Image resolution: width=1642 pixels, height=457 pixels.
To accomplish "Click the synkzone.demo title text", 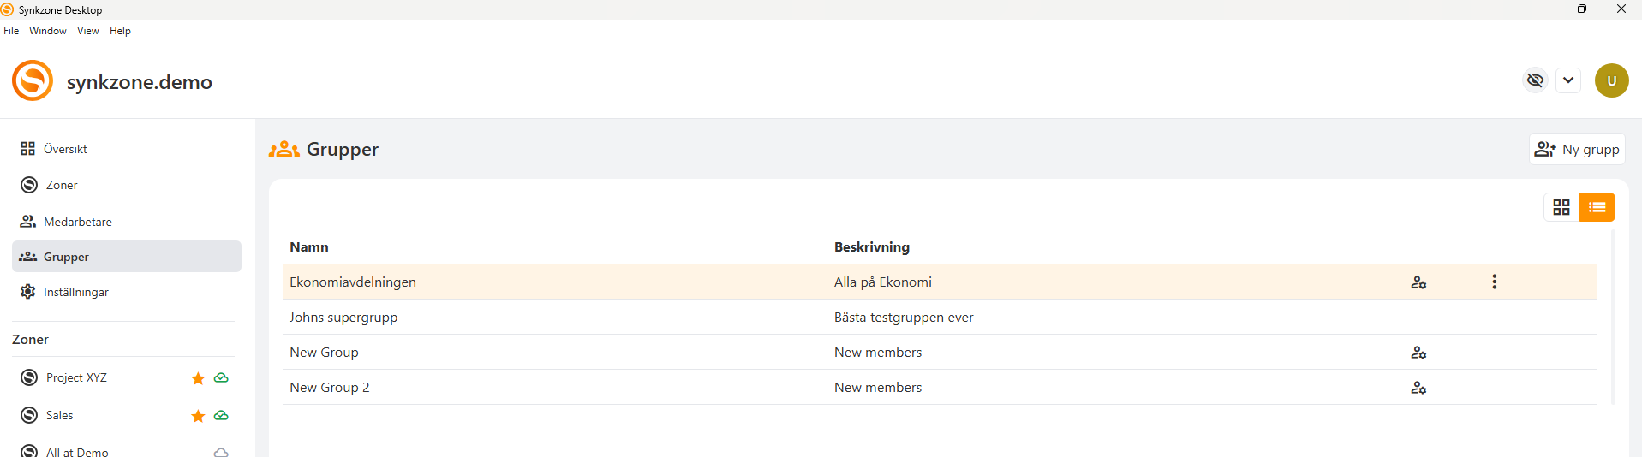I will coord(140,81).
